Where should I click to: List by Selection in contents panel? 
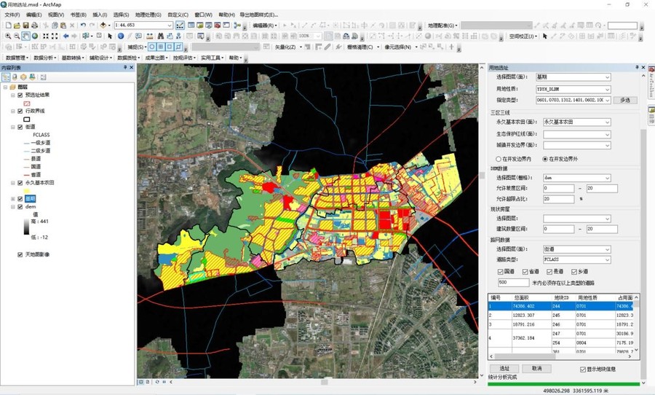tap(32, 77)
